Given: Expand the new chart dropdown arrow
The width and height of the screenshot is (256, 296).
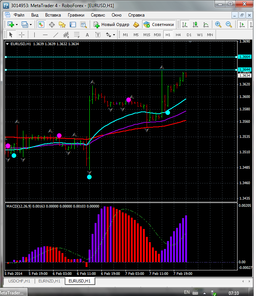Looking at the screenshot, I should pos(17,24).
